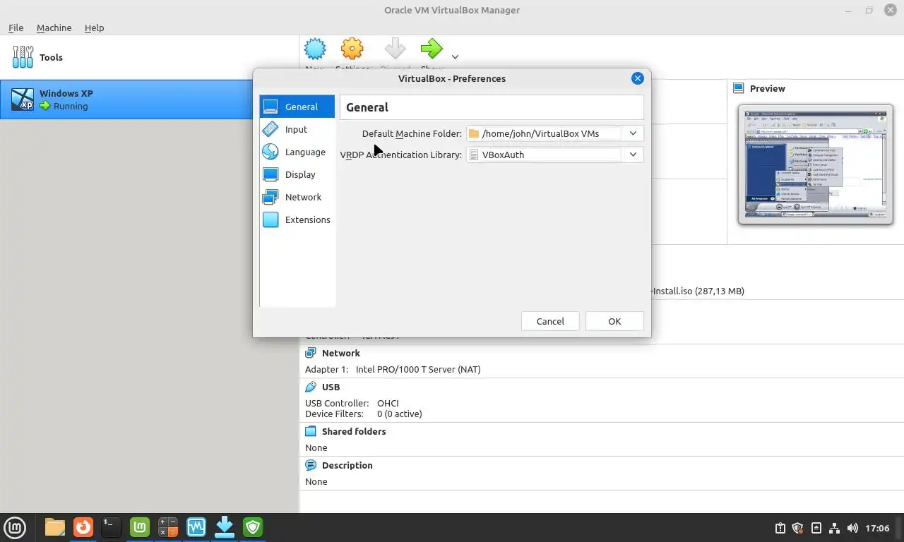Click the Tools wrench icon
The image size is (904, 542).
pyautogui.click(x=23, y=57)
